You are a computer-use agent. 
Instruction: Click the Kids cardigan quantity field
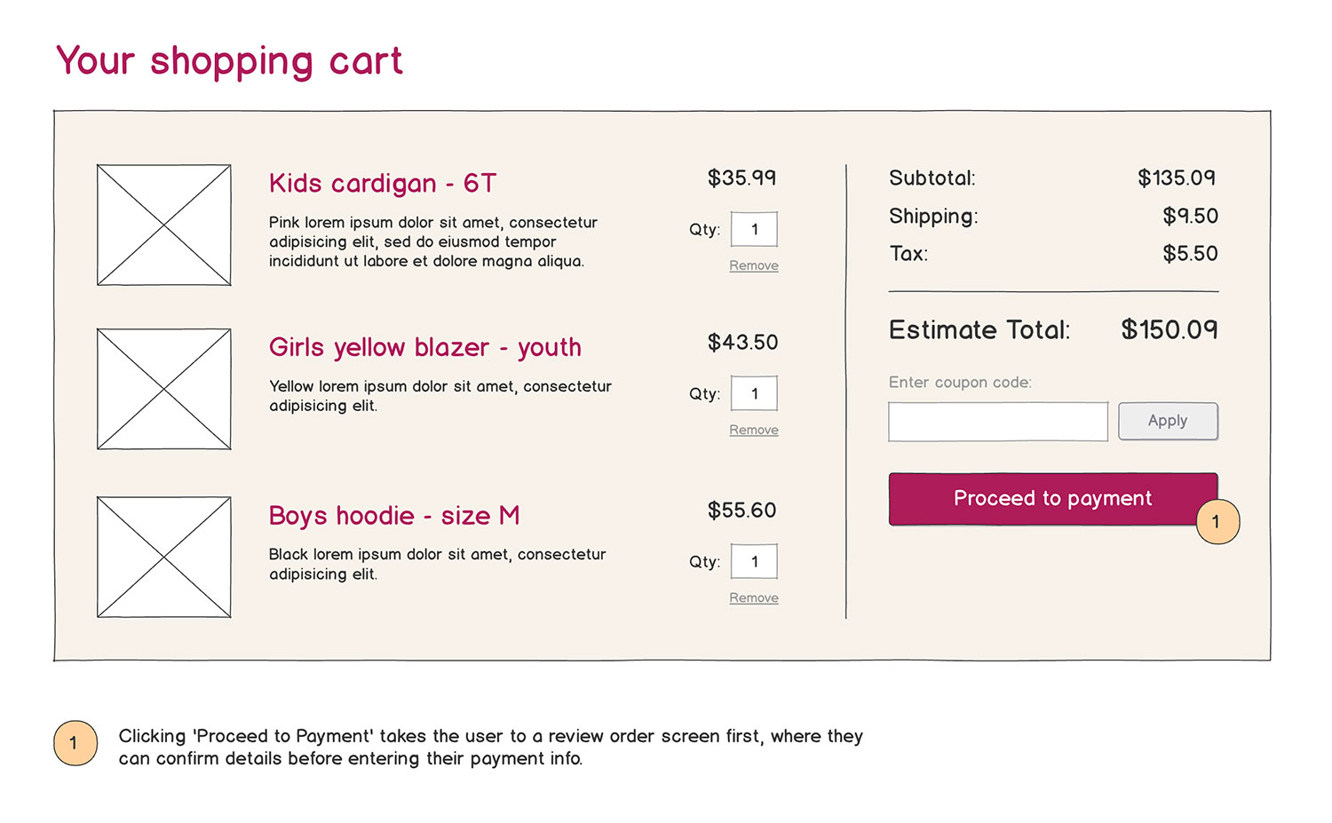pyautogui.click(x=754, y=229)
